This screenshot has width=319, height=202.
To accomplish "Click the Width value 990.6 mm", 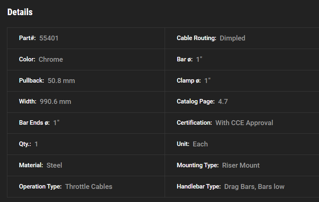I will [x=56, y=101].
